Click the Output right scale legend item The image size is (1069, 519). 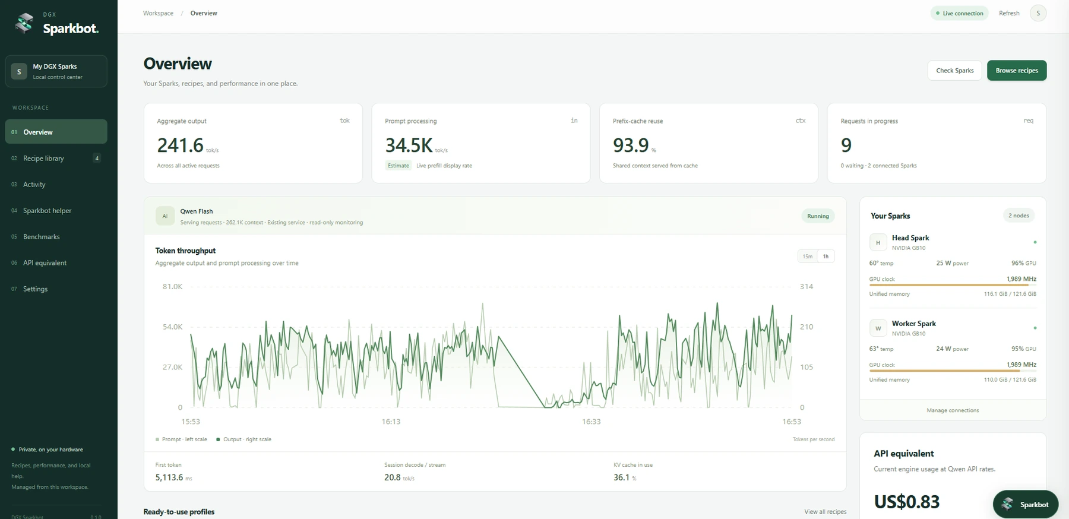tap(243, 439)
